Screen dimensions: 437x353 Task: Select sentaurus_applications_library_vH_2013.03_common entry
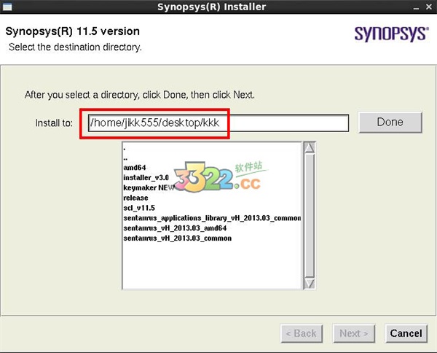[212, 217]
